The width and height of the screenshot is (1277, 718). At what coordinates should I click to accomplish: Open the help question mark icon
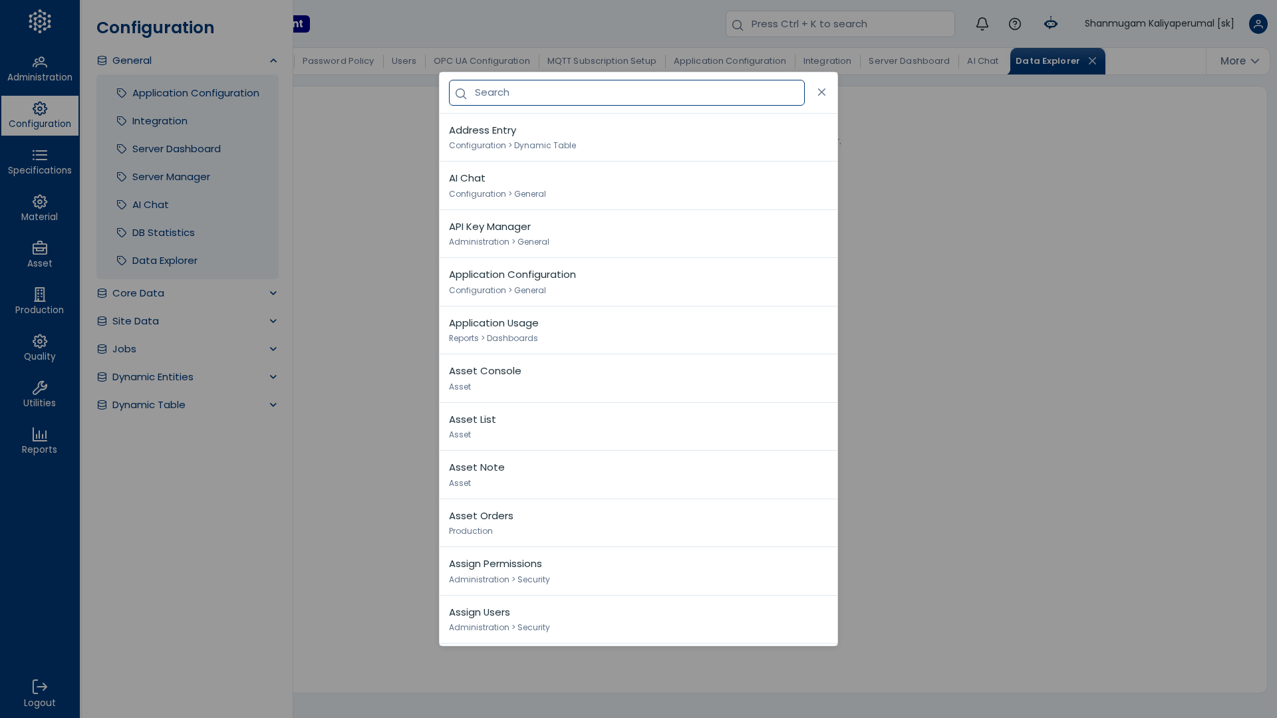pyautogui.click(x=1015, y=24)
